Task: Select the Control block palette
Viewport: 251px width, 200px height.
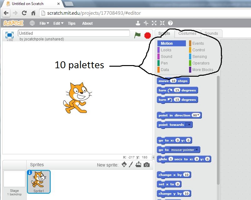Action: click(203, 50)
